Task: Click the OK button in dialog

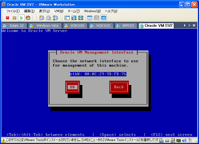Action: [73, 87]
